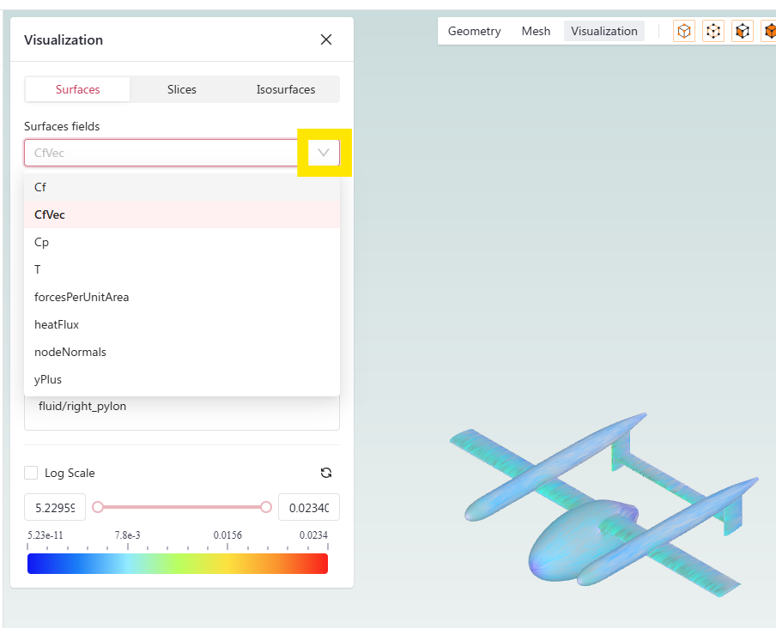Click the maximum range slider handle
This screenshot has width=776, height=628.
[266, 507]
